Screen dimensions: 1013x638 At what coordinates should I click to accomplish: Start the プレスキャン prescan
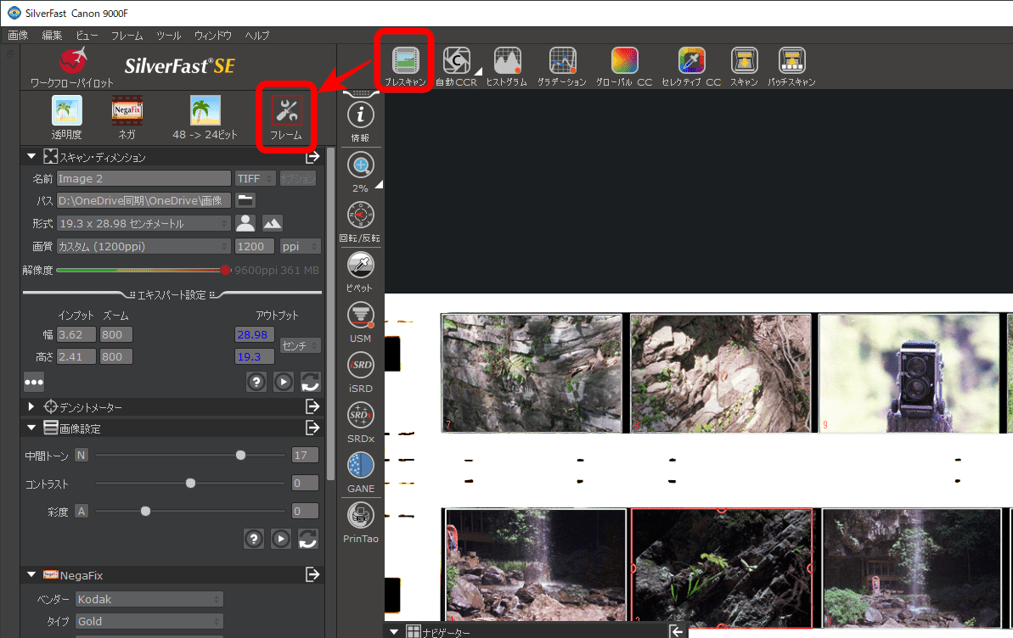tap(406, 61)
